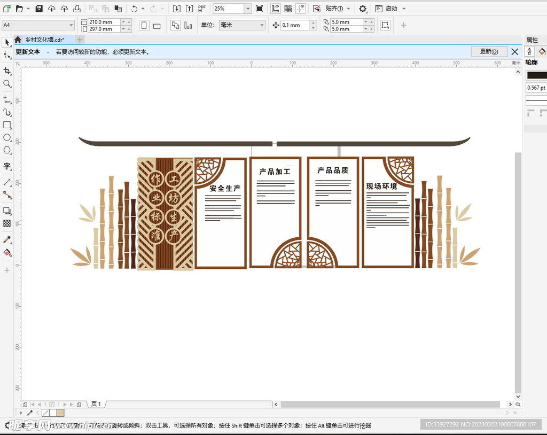Switch page to portrait orientation
547x435 pixels.
144,26
